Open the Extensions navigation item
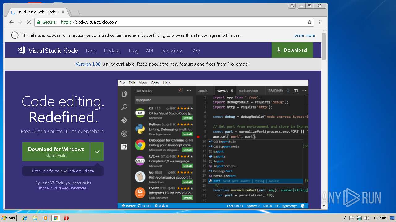Screen dimensions: 396x222 point(172,51)
